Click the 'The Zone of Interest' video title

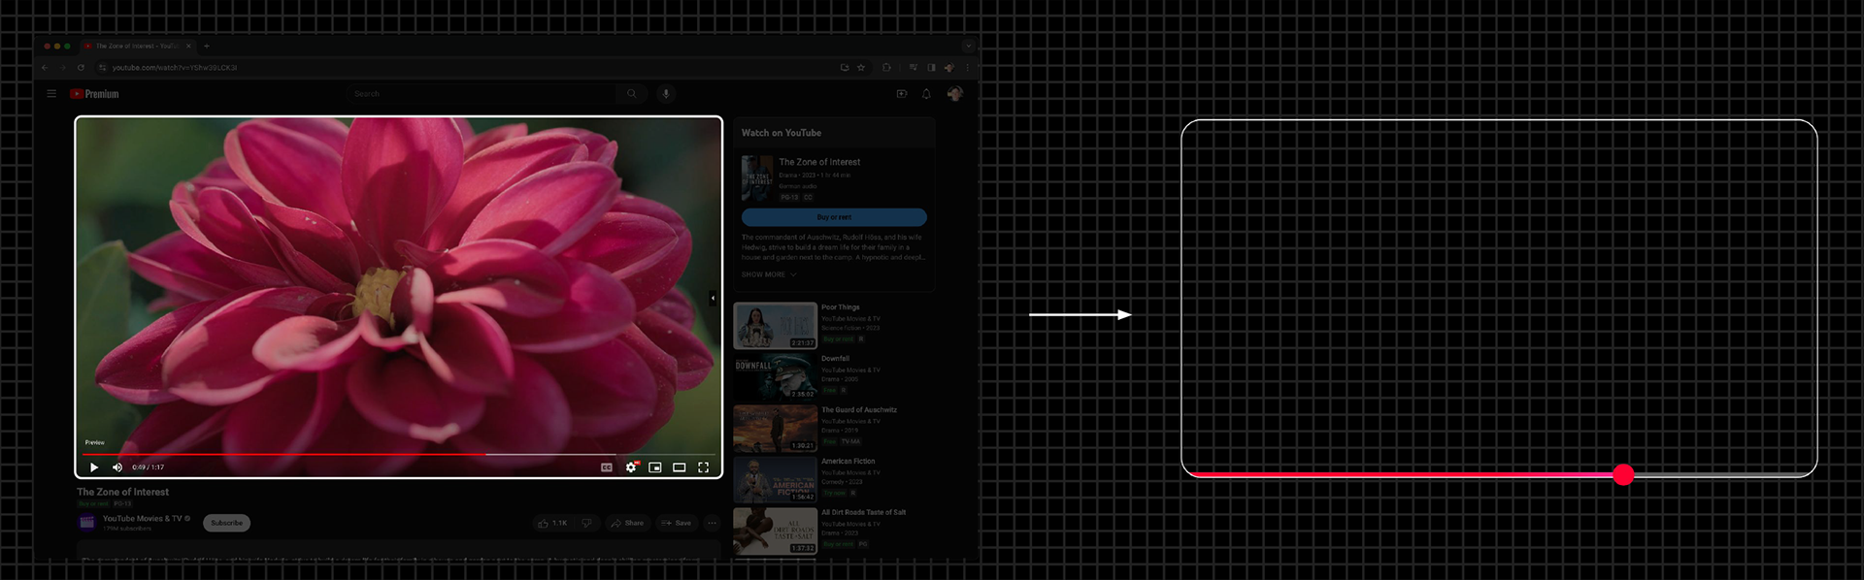(123, 492)
